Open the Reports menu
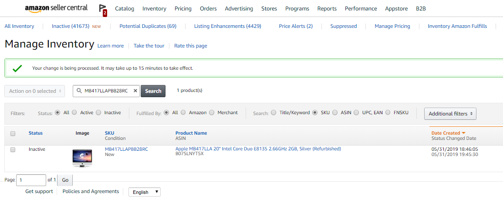This screenshot has width=503, height=207. pos(327,9)
